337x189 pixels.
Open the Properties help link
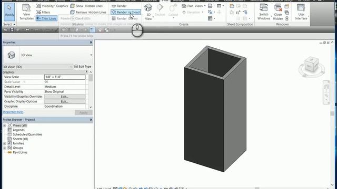coord(13,112)
